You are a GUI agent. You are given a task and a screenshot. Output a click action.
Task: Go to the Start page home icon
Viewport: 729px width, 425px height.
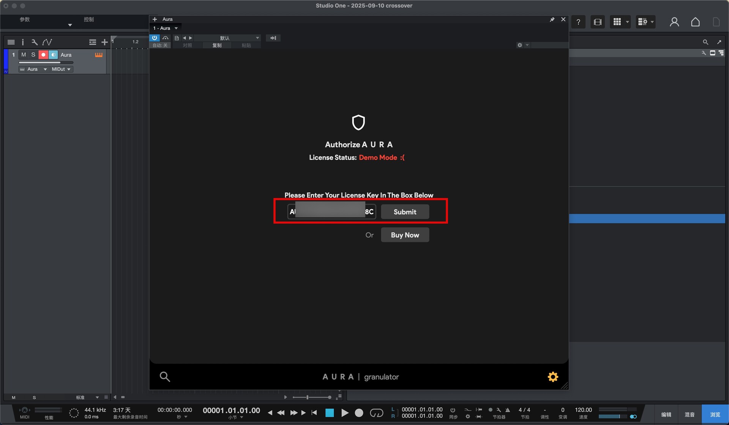[x=695, y=22]
